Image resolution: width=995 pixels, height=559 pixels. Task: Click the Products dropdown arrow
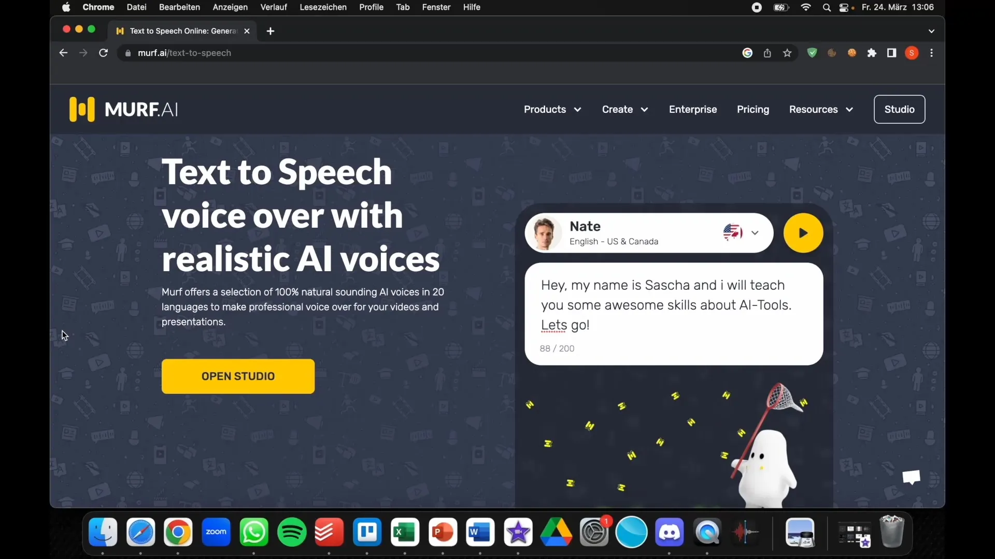(577, 109)
